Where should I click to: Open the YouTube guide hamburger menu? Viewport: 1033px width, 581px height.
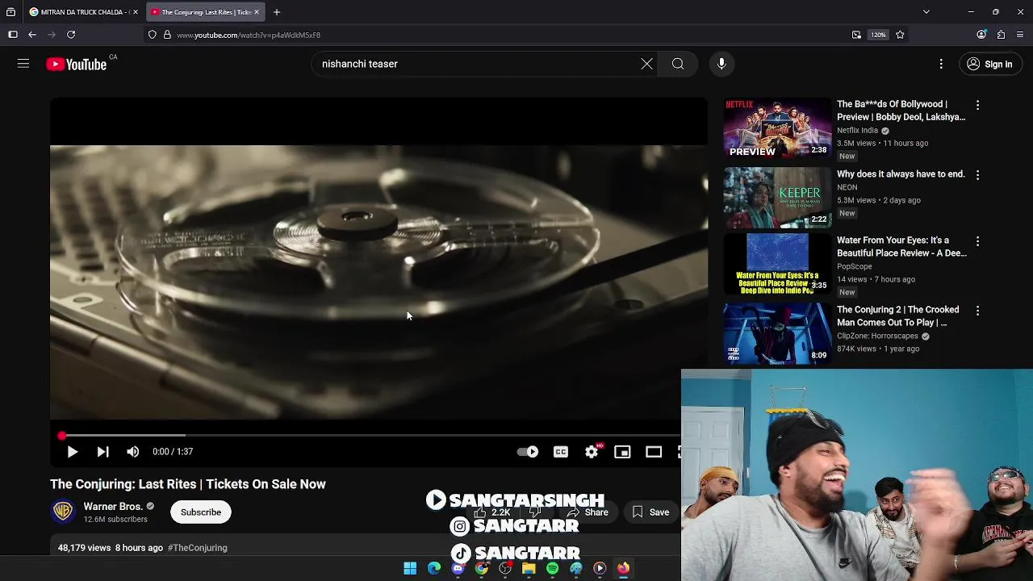click(x=23, y=64)
